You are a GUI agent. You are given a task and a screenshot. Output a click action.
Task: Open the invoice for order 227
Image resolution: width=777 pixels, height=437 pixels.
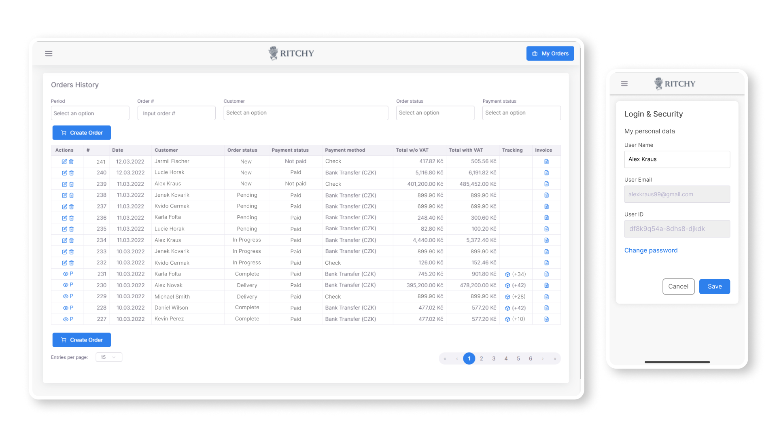(x=546, y=319)
